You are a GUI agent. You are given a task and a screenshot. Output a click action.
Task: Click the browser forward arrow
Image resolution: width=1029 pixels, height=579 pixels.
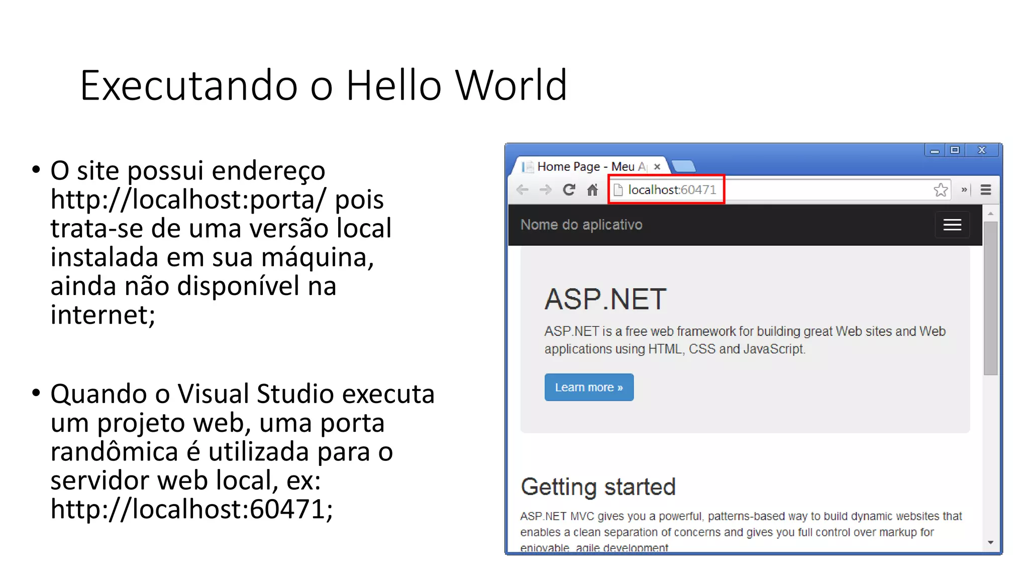pyautogui.click(x=546, y=190)
